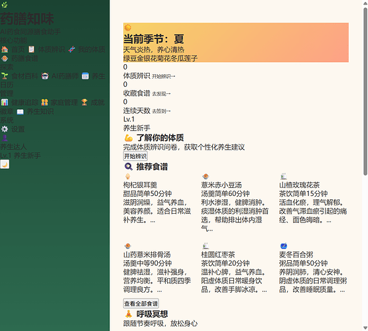Click the 药膳知味 app title
This screenshot has height=331, width=368.
pos(27,19)
